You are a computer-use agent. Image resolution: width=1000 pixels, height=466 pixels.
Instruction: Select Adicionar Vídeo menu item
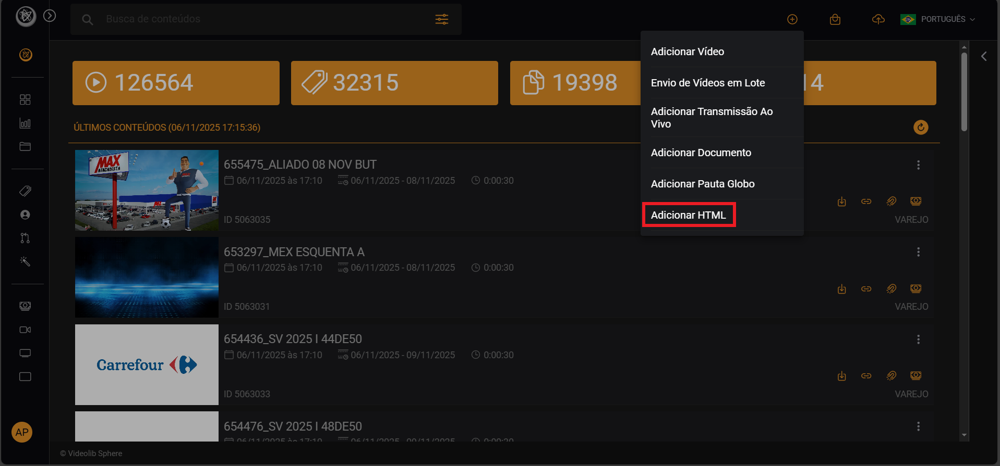point(722,52)
